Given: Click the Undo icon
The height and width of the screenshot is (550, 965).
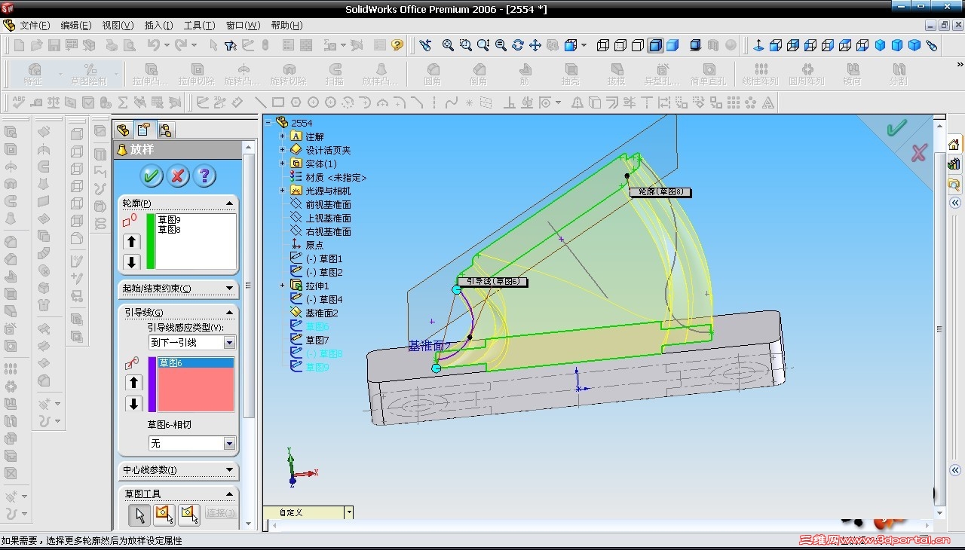Looking at the screenshot, I should pos(154,45).
